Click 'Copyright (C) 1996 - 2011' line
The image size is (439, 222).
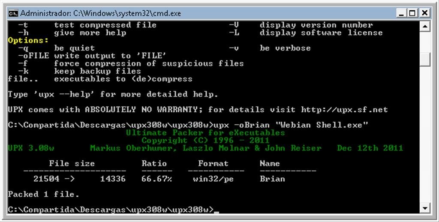coord(205,140)
